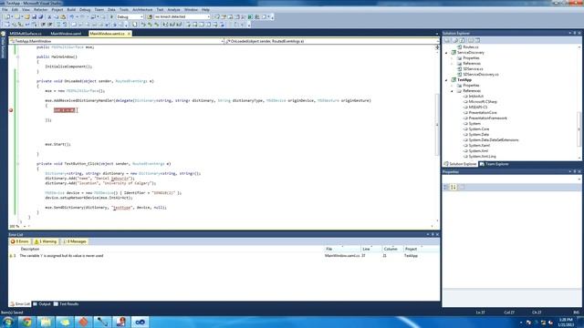Click the Undo arrow icon
The width and height of the screenshot is (584, 328).
(x=71, y=16)
